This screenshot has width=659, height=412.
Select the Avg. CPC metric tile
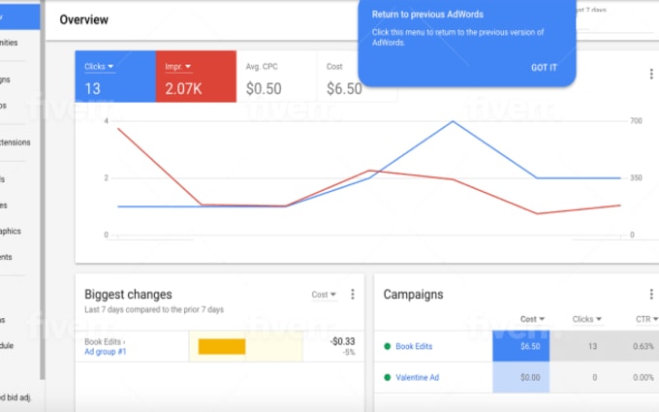pos(276,77)
